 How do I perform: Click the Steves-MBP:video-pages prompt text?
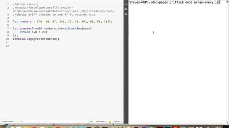[x=148, y=2]
